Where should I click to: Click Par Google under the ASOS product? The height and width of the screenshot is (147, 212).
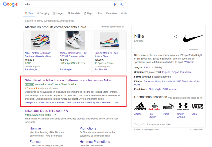(x=31, y=69)
